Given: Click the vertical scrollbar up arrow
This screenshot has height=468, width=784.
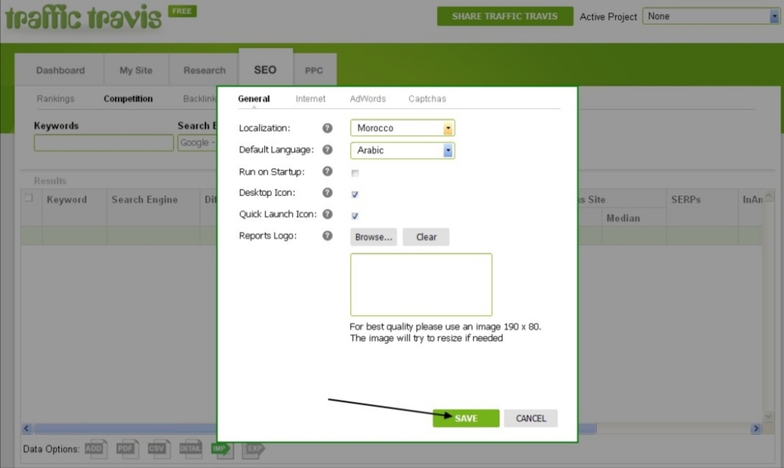Looking at the screenshot, I should 769,195.
